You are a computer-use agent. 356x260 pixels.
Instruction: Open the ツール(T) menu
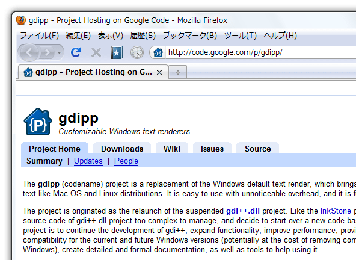(240, 36)
